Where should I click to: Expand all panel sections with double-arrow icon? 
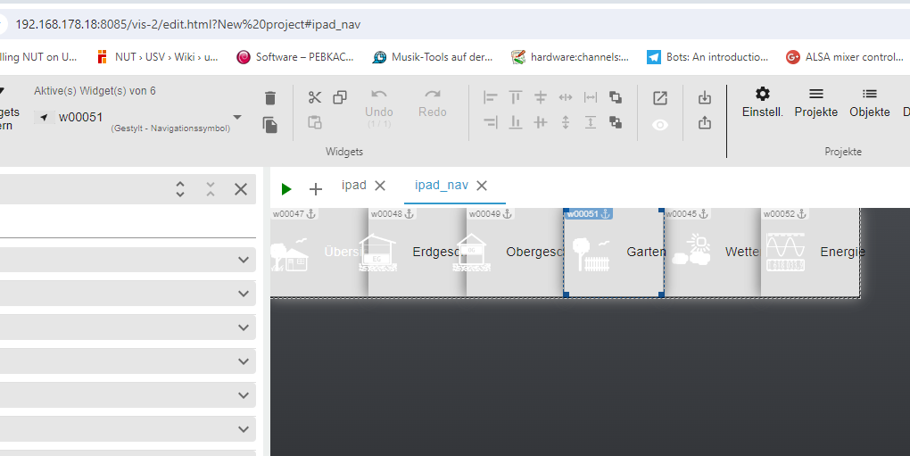[x=180, y=188]
